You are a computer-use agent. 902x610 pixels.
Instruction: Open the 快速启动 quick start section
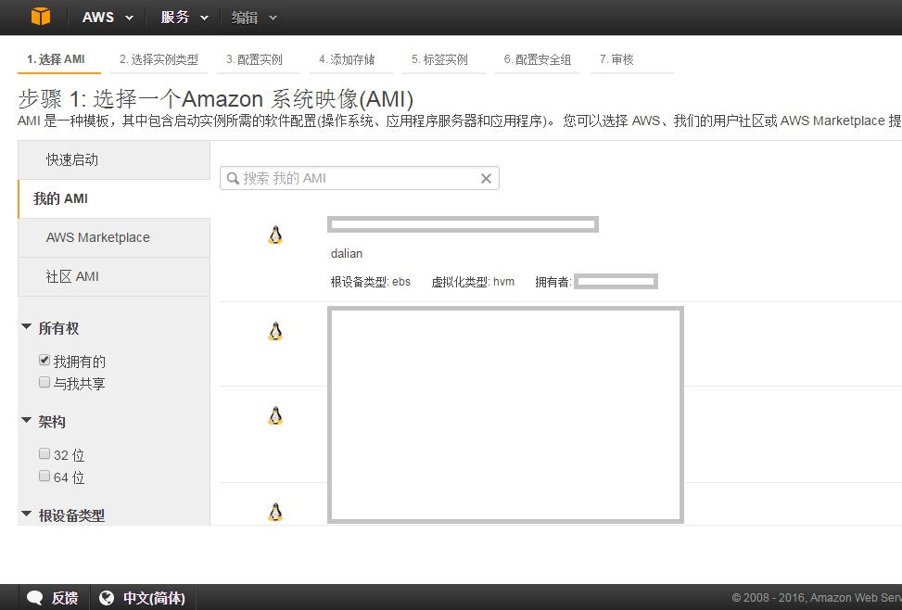point(114,160)
